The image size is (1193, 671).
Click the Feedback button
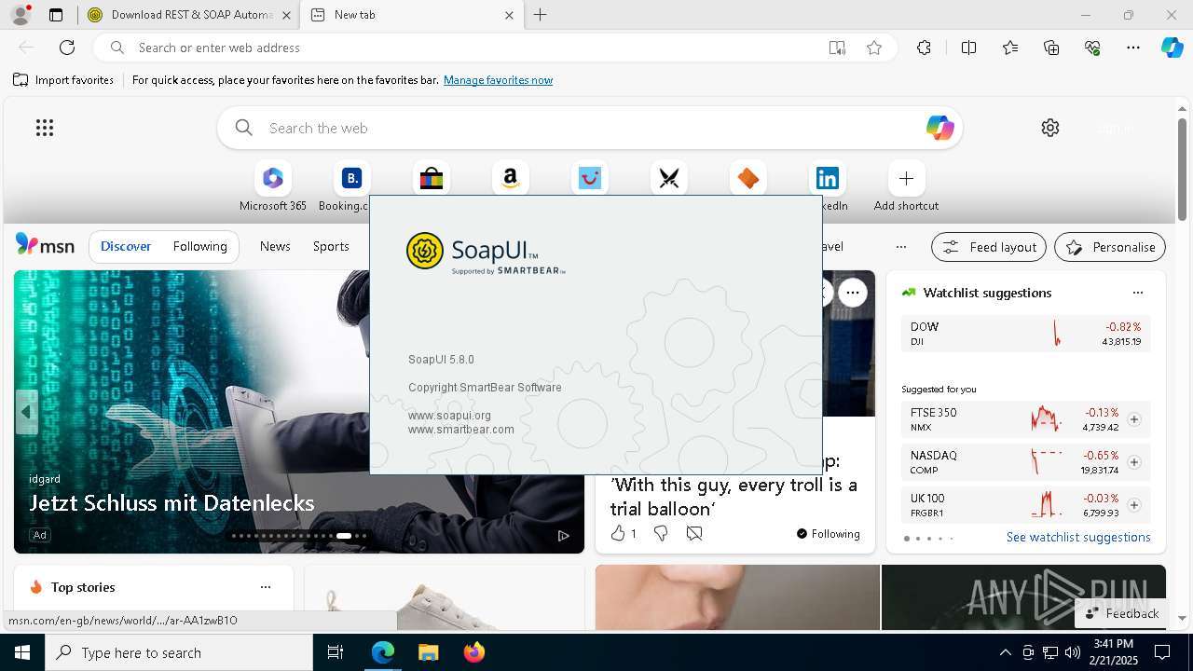[x=1121, y=613]
